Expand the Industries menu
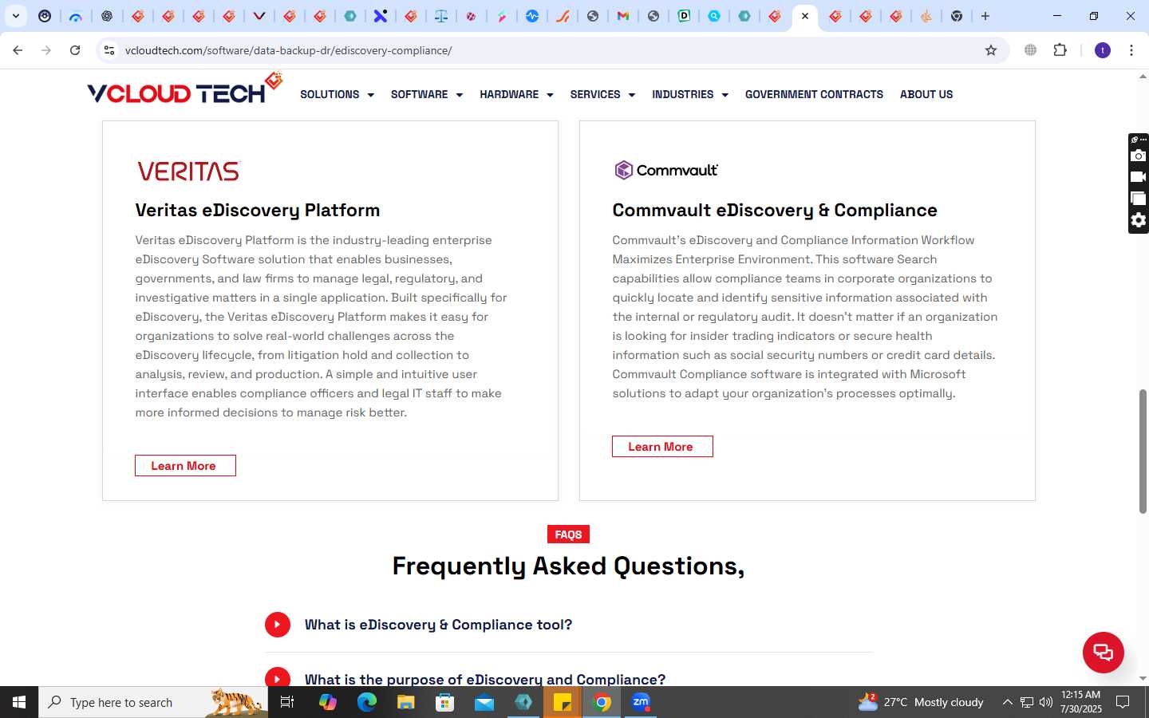Viewport: 1149px width, 718px height. [x=690, y=94]
